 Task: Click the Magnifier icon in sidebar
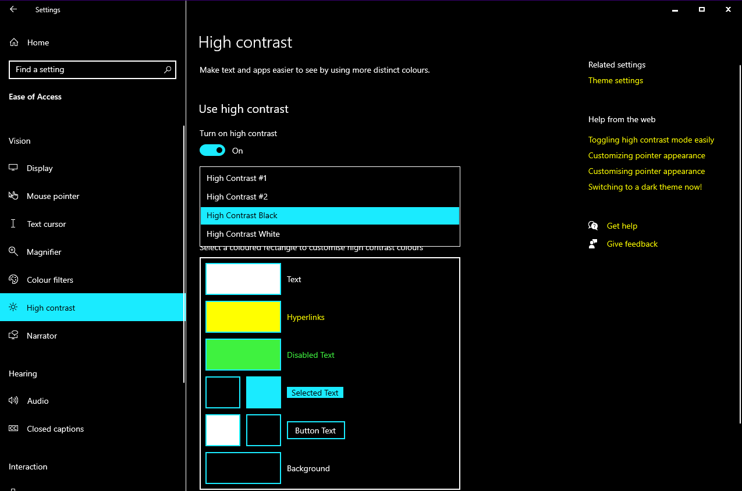13,252
